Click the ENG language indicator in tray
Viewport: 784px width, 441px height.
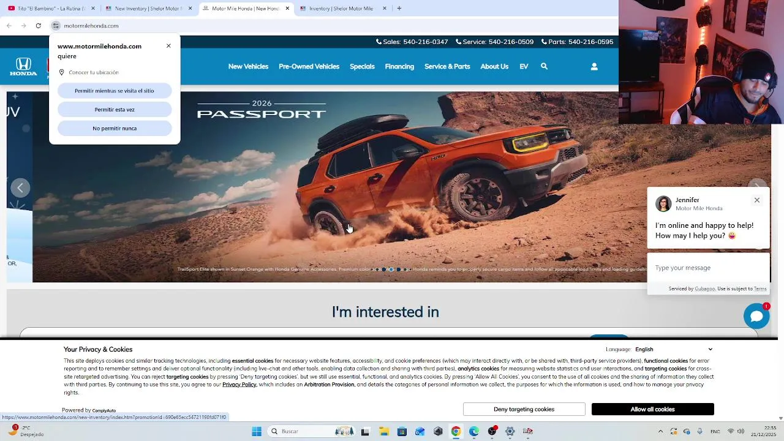click(715, 431)
